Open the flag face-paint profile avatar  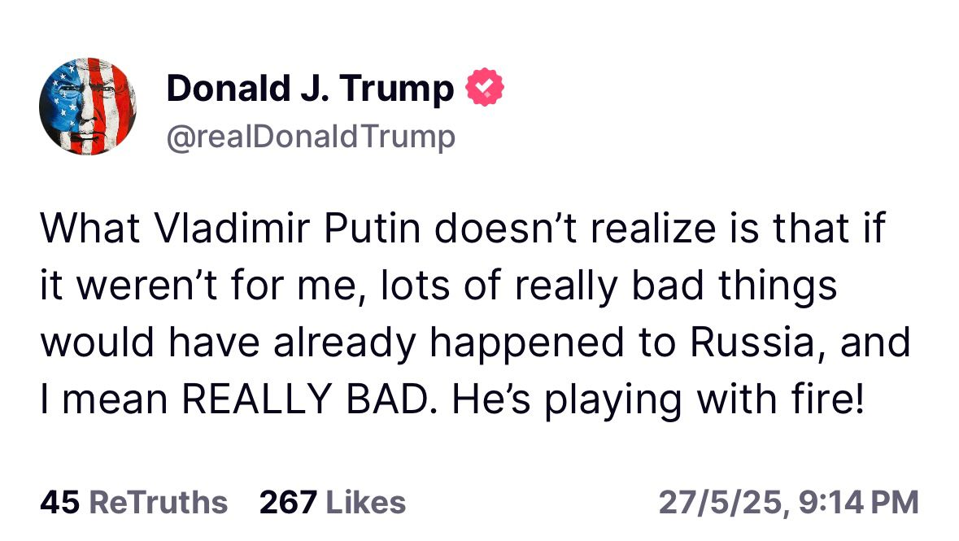click(x=88, y=106)
